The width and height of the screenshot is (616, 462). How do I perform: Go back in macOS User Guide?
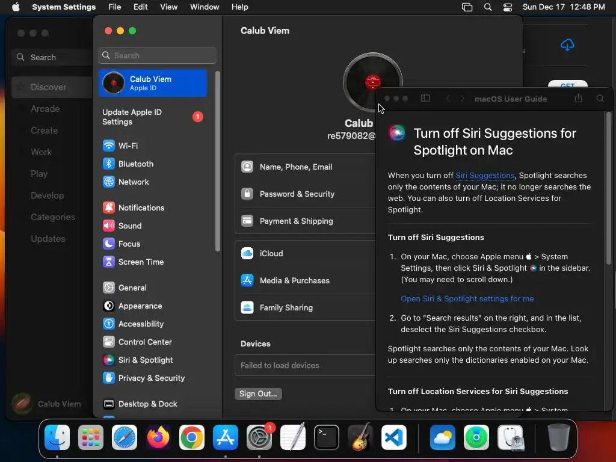click(x=448, y=99)
